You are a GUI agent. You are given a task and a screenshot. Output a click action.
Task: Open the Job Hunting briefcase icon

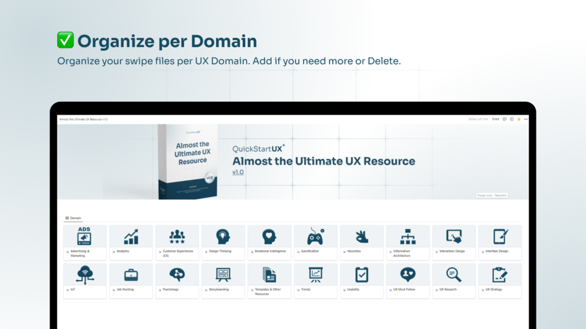[x=131, y=275]
